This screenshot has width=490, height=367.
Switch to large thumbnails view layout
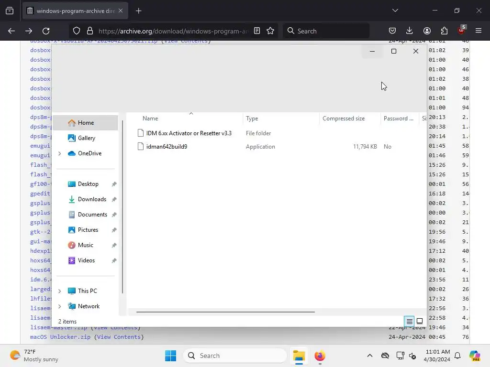coord(420,321)
